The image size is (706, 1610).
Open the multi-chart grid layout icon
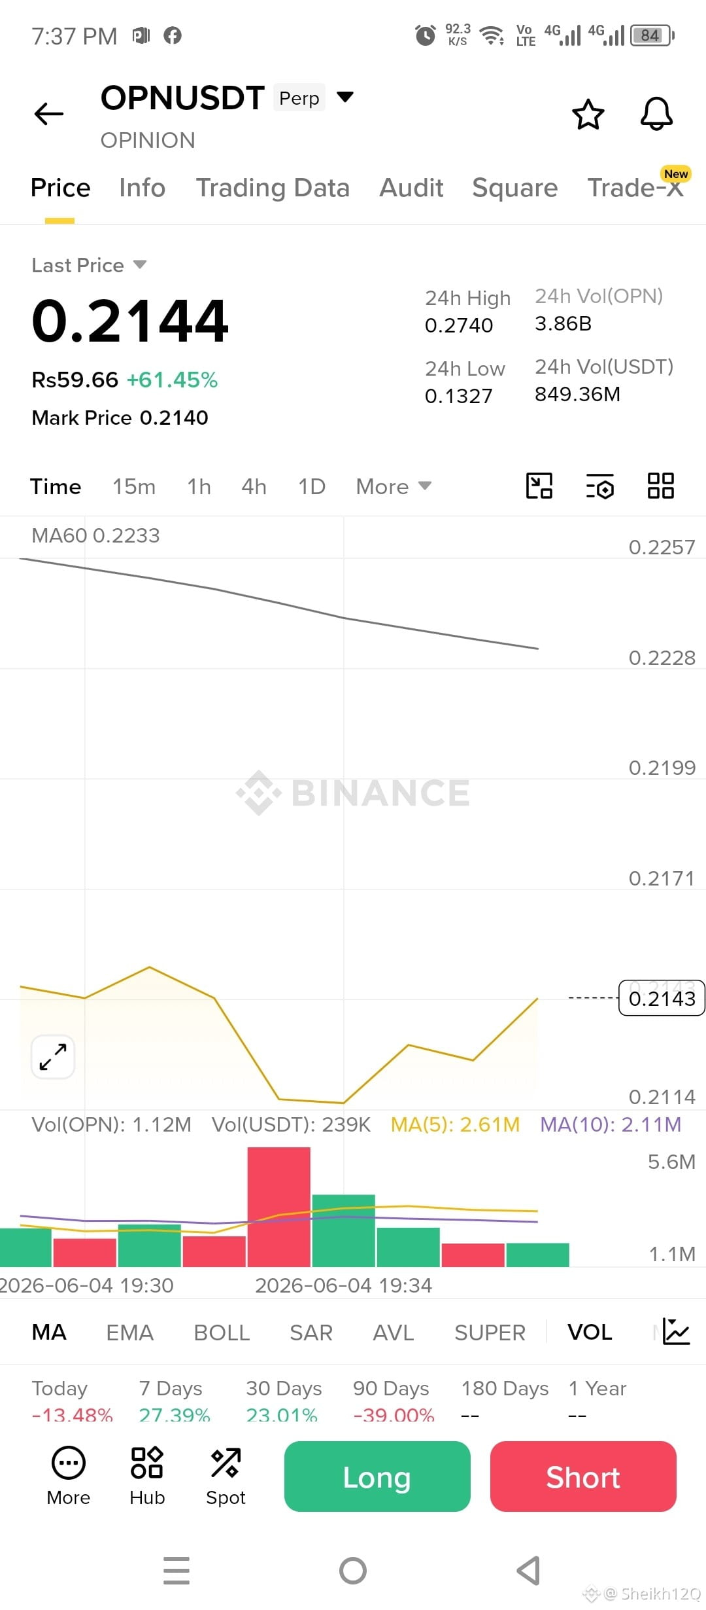tap(660, 486)
